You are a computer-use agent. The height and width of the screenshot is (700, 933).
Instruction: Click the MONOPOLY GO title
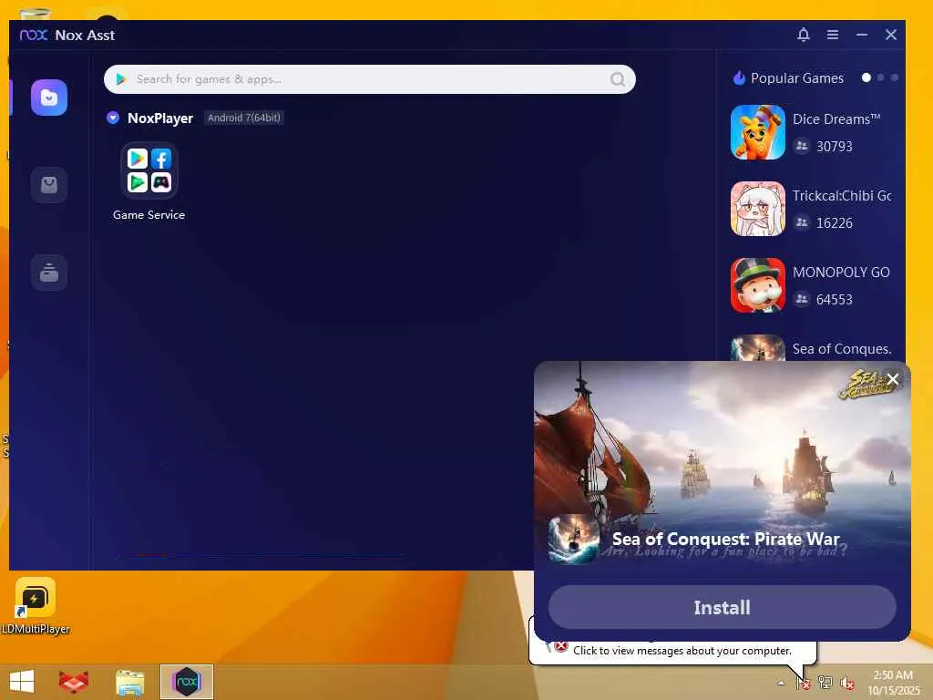pos(841,272)
